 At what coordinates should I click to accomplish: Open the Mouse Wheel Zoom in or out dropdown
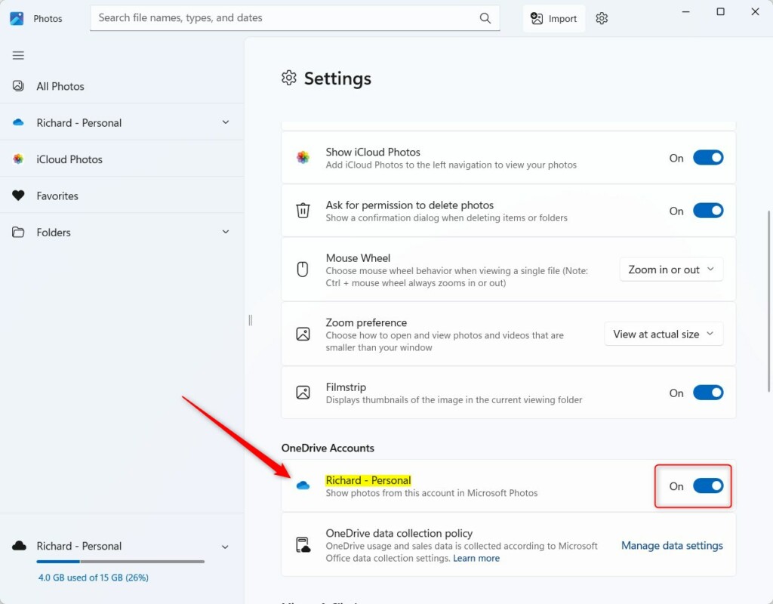(671, 270)
